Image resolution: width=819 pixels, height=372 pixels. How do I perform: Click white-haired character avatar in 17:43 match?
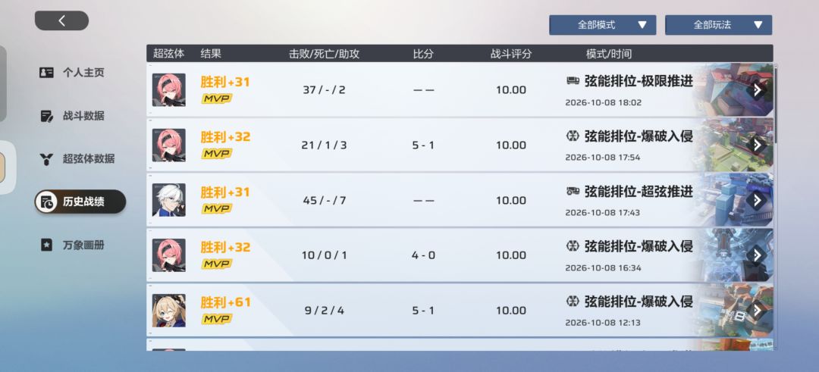point(168,200)
